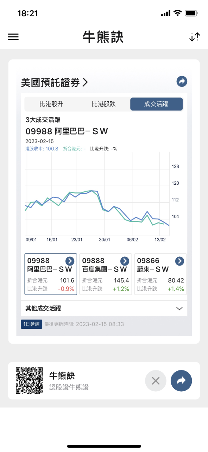Viewport: 208px width, 452px height.
Task: Open the hamburger menu
Action: (x=13, y=37)
